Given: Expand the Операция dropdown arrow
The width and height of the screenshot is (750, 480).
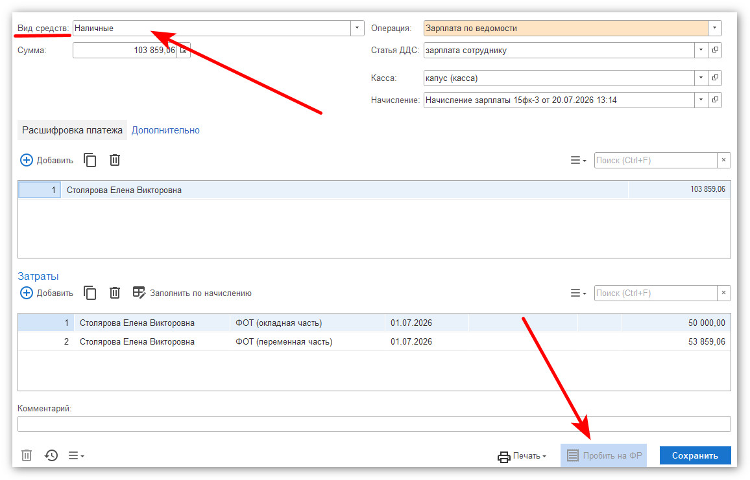Looking at the screenshot, I should [714, 29].
